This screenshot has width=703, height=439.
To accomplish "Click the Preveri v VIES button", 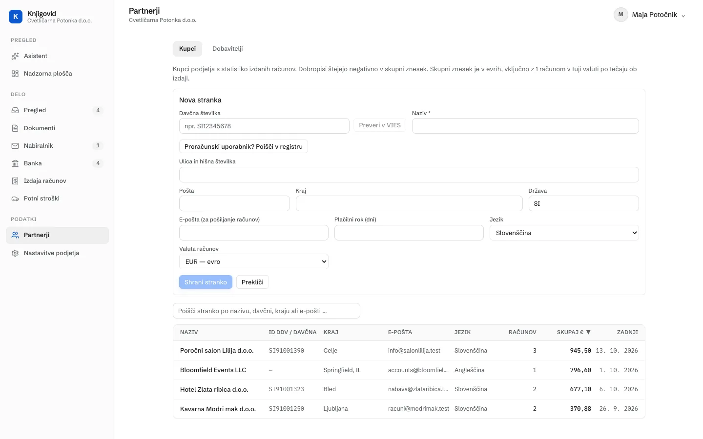I will click(x=380, y=125).
